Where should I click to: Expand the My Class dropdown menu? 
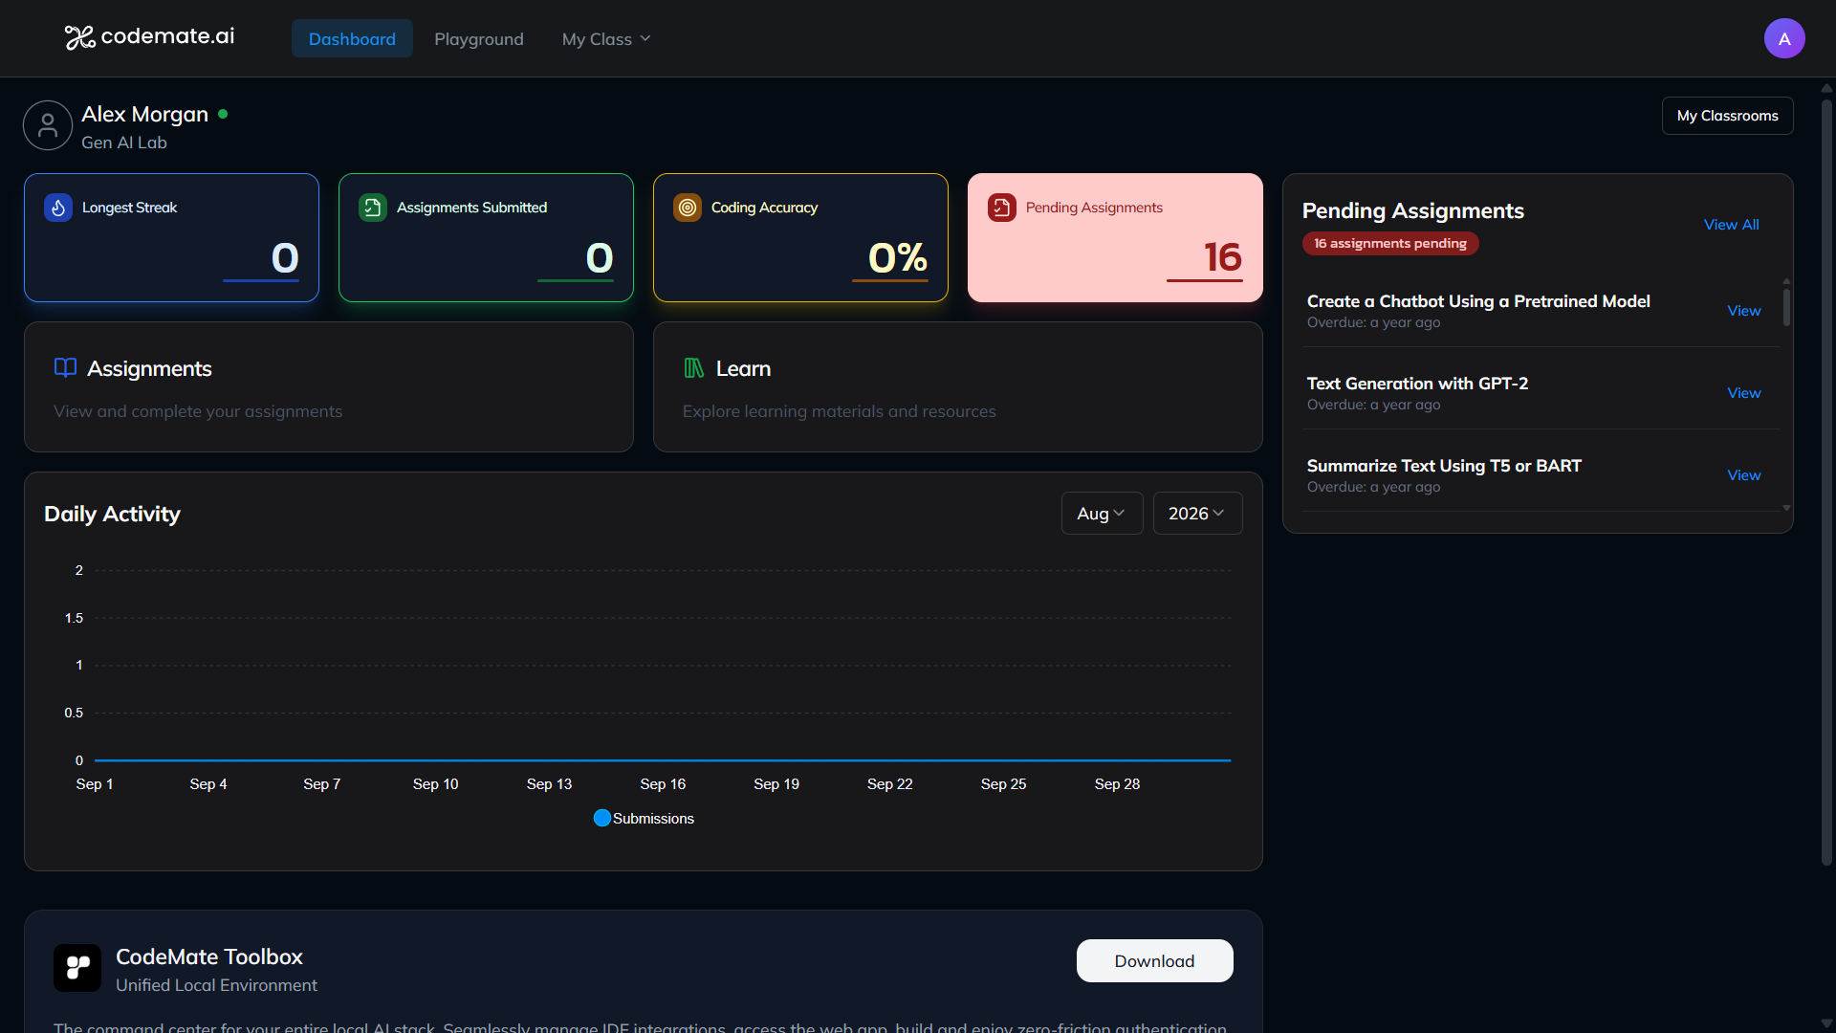(x=606, y=39)
